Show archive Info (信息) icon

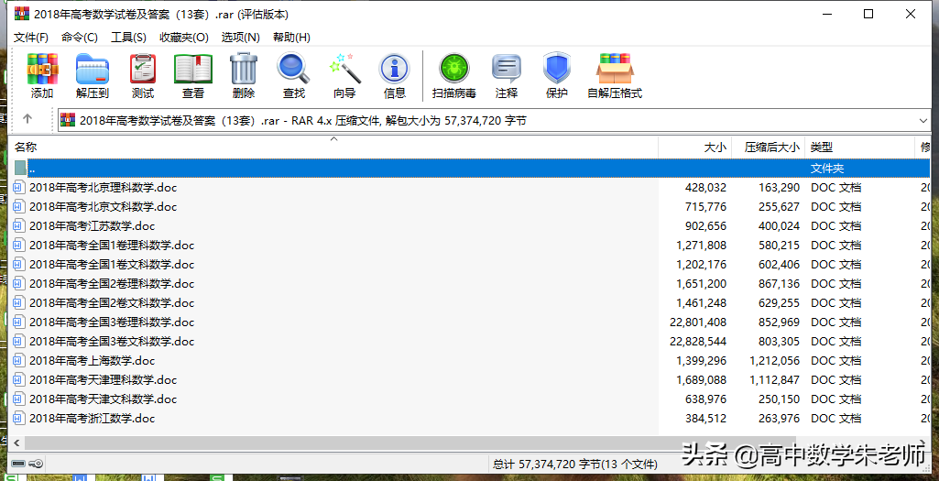coord(395,75)
